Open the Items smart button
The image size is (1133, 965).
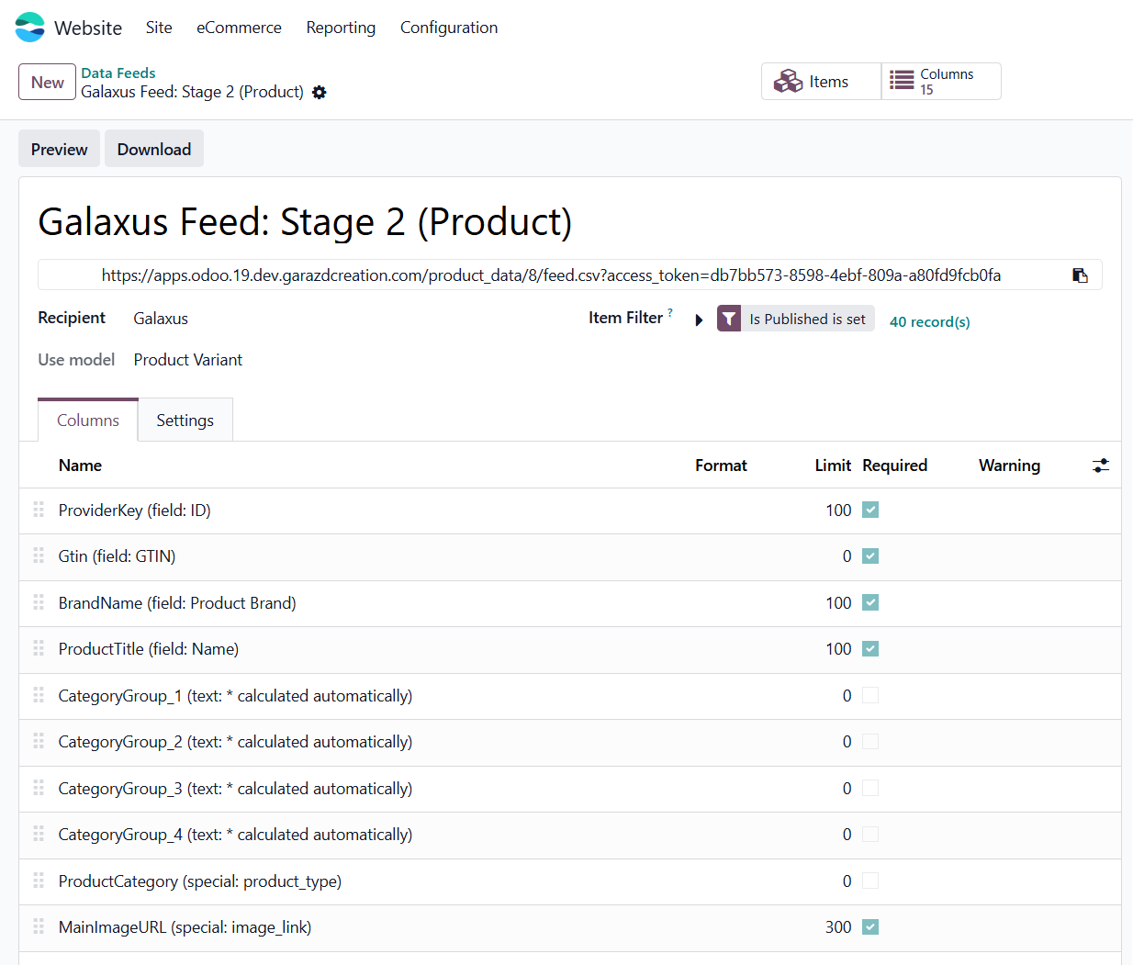pos(821,81)
